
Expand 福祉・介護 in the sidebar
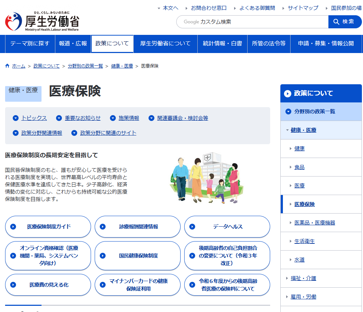[287, 278]
